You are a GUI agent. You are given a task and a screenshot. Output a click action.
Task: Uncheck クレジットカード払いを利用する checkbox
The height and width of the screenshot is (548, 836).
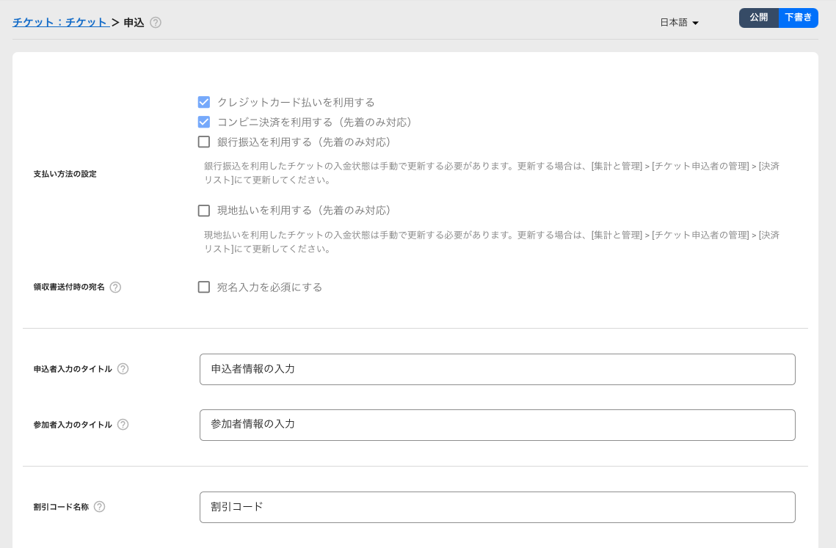[x=203, y=103]
